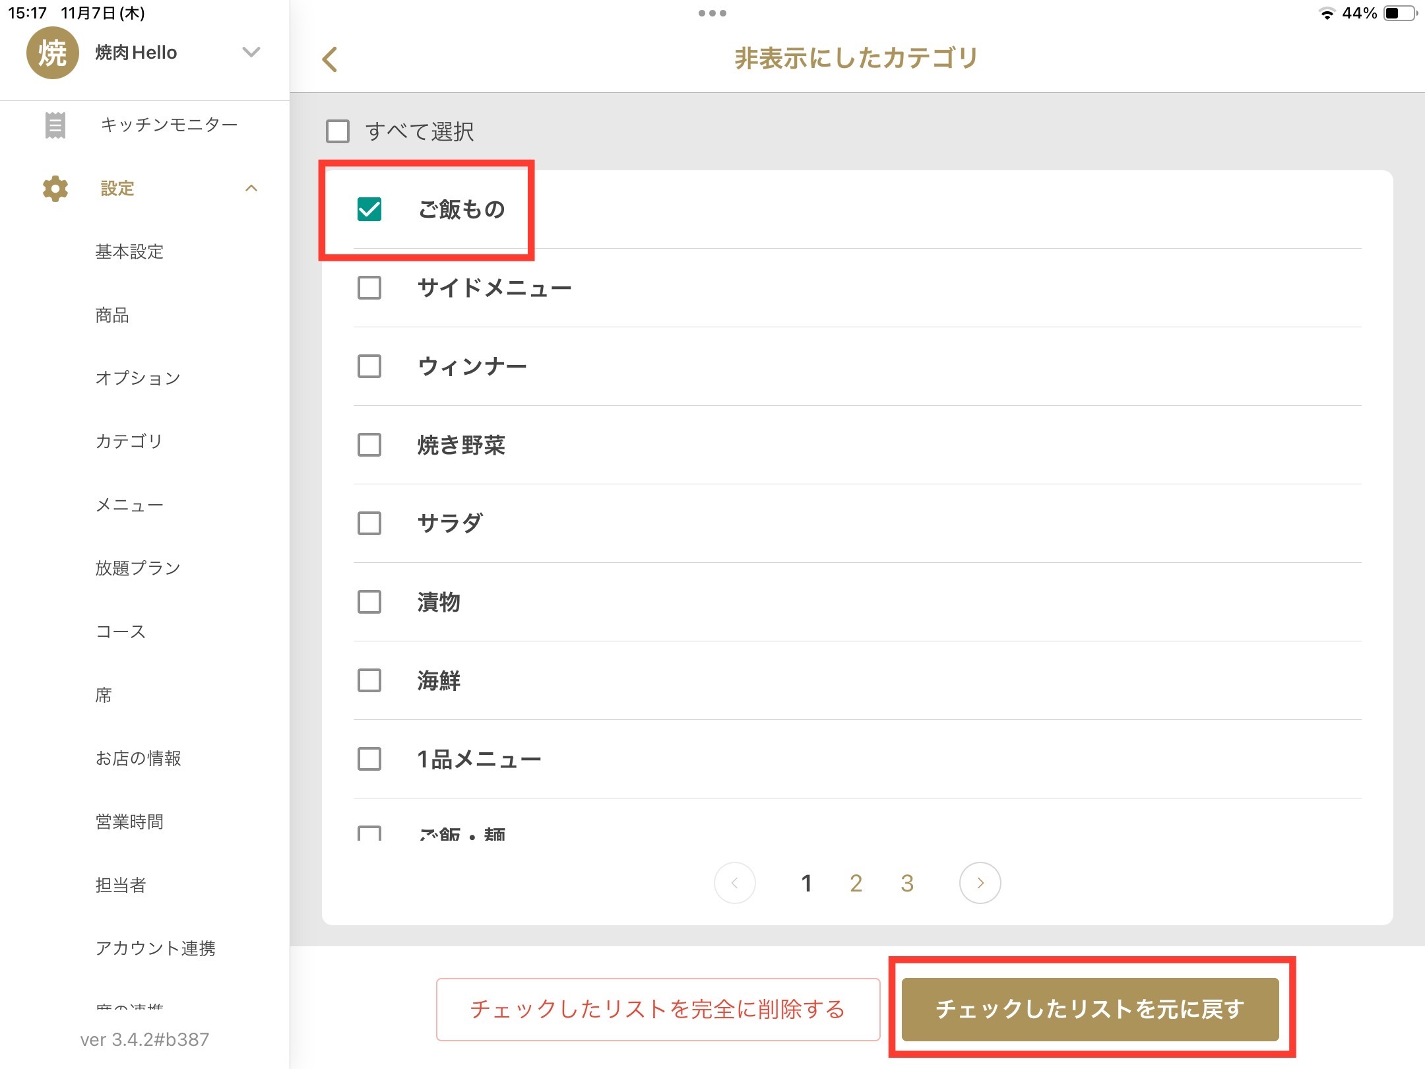Viewport: 1425px width, 1069px height.
Task: Open 商品 in sidebar
Action: point(112,315)
